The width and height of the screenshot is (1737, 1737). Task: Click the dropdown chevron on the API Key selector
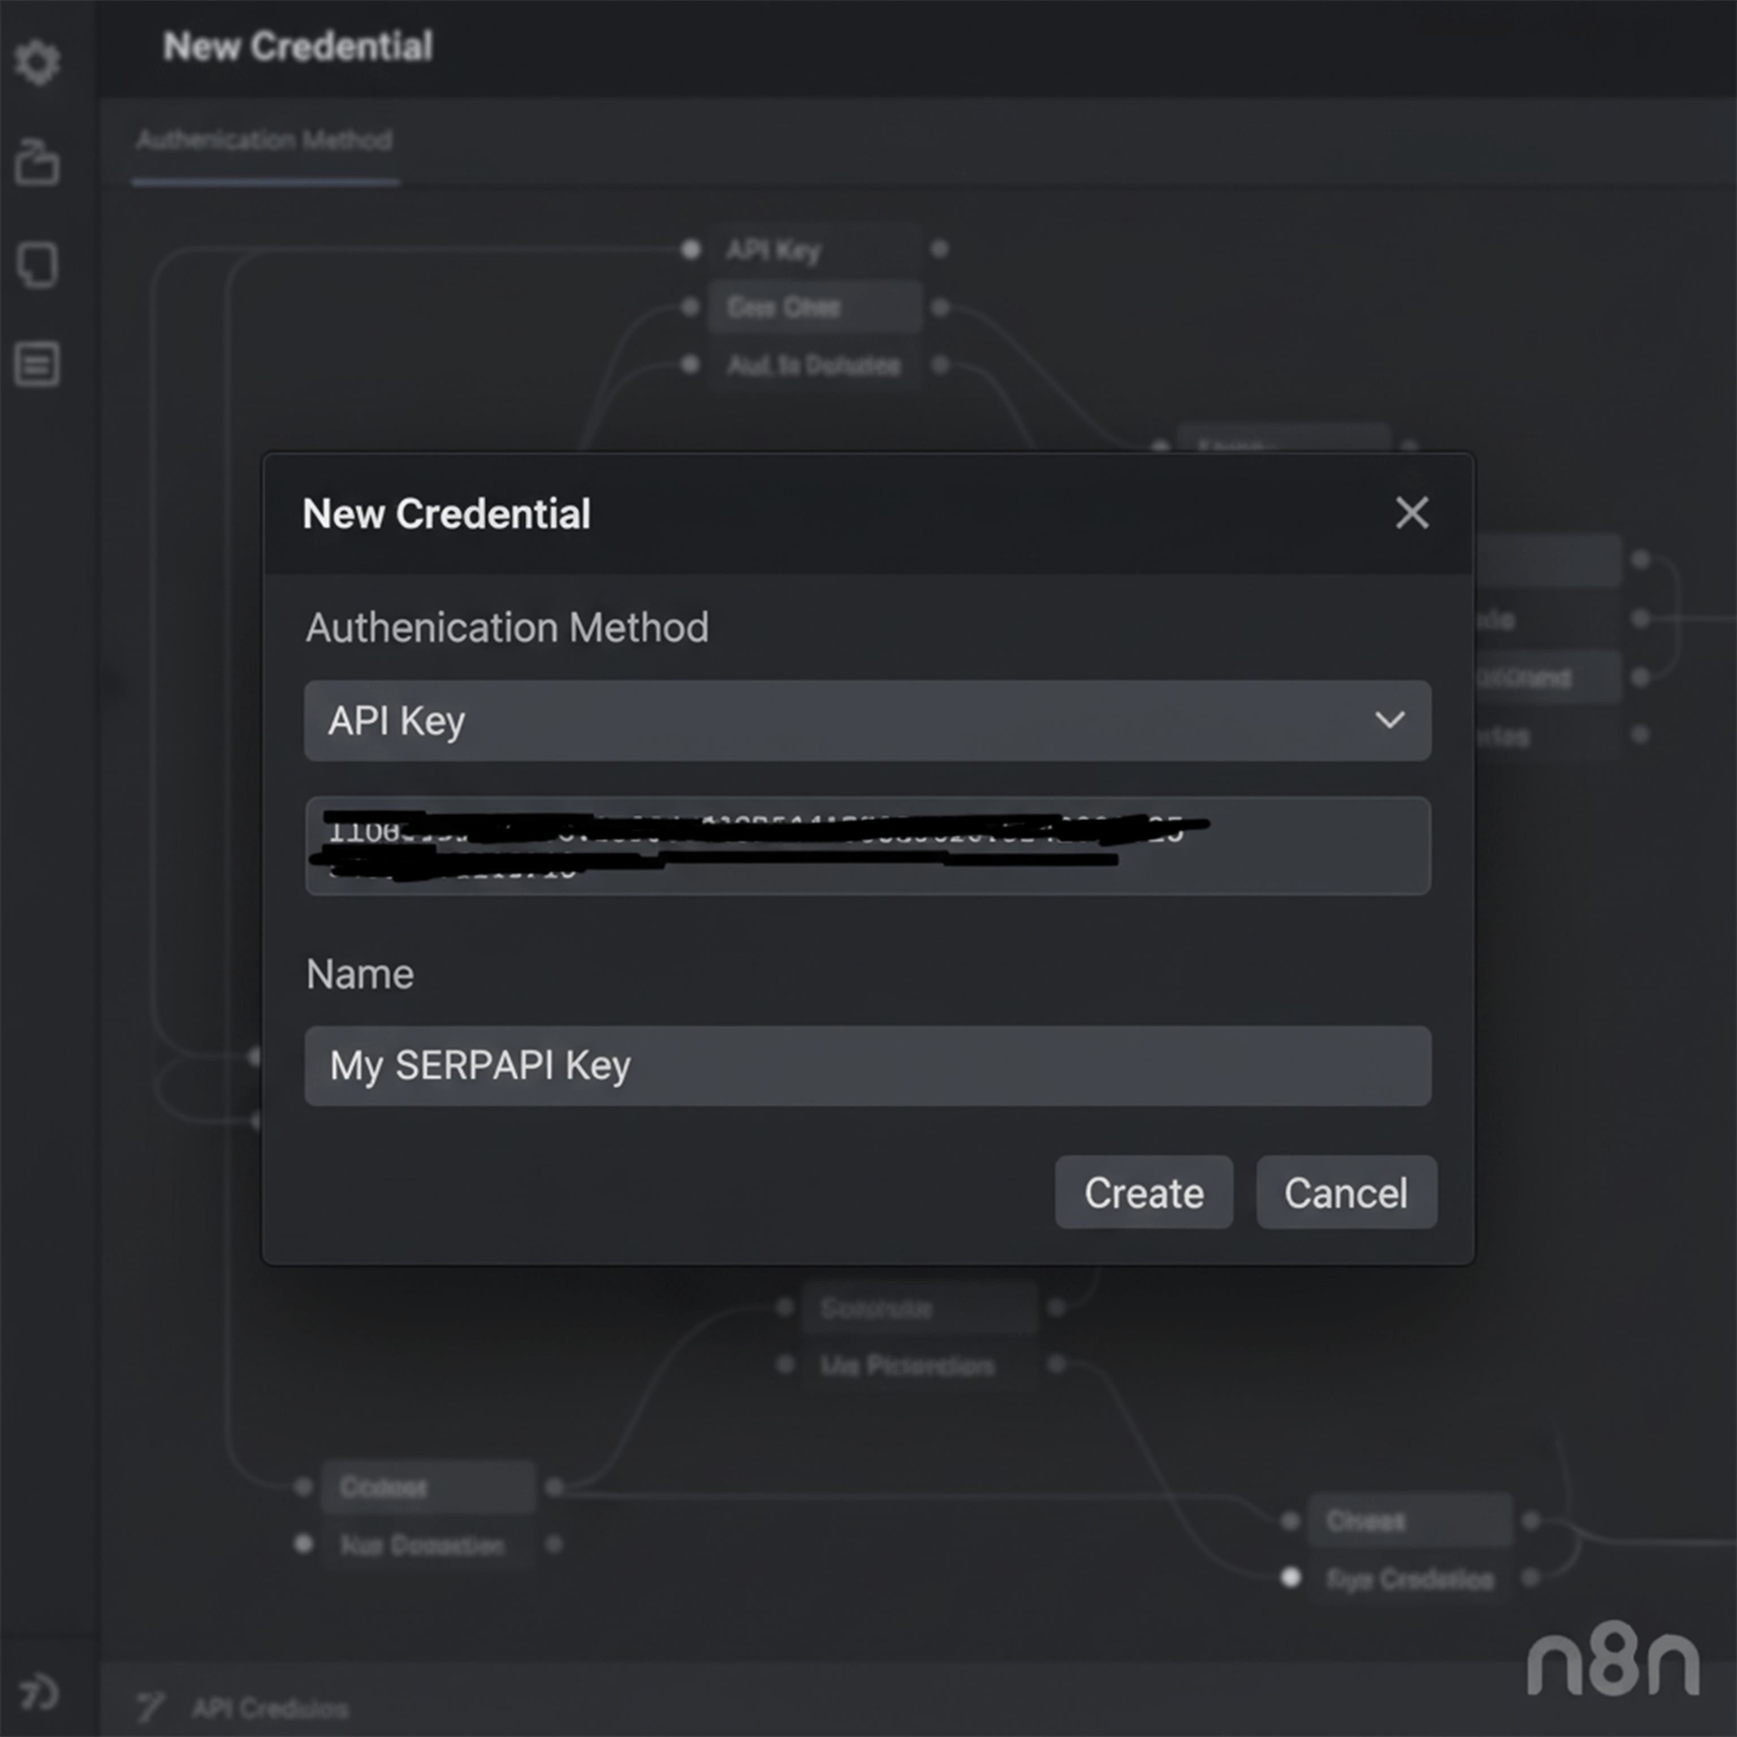pyautogui.click(x=1389, y=720)
